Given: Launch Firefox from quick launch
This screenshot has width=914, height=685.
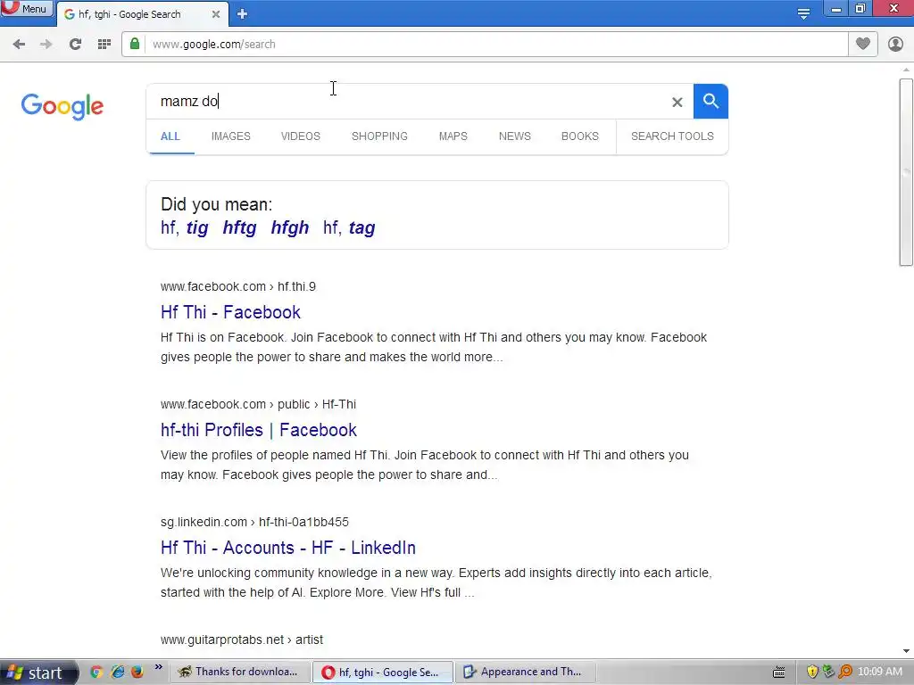Looking at the screenshot, I should tap(137, 672).
